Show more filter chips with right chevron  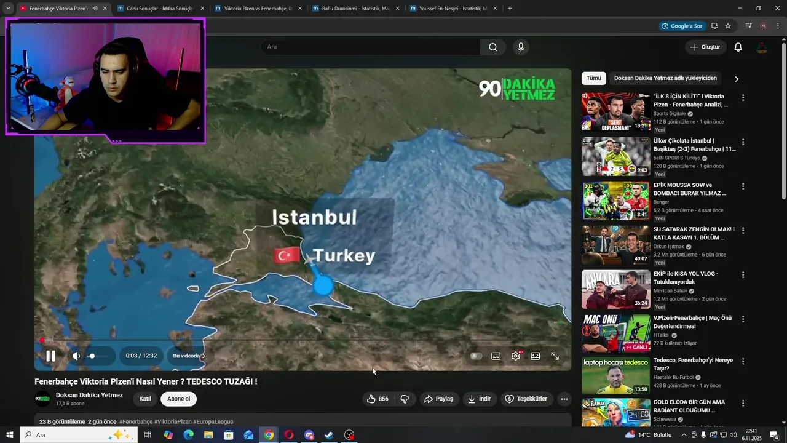(x=736, y=79)
